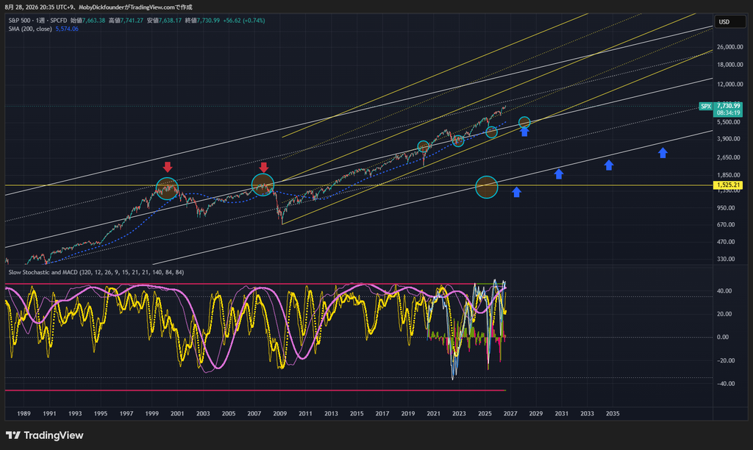The image size is (753, 450).
Task: Click the 3,900.00 price axis label
Action: pyautogui.click(x=728, y=139)
